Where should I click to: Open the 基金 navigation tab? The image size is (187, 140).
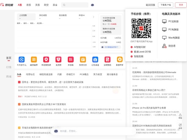click(x=55, y=5)
